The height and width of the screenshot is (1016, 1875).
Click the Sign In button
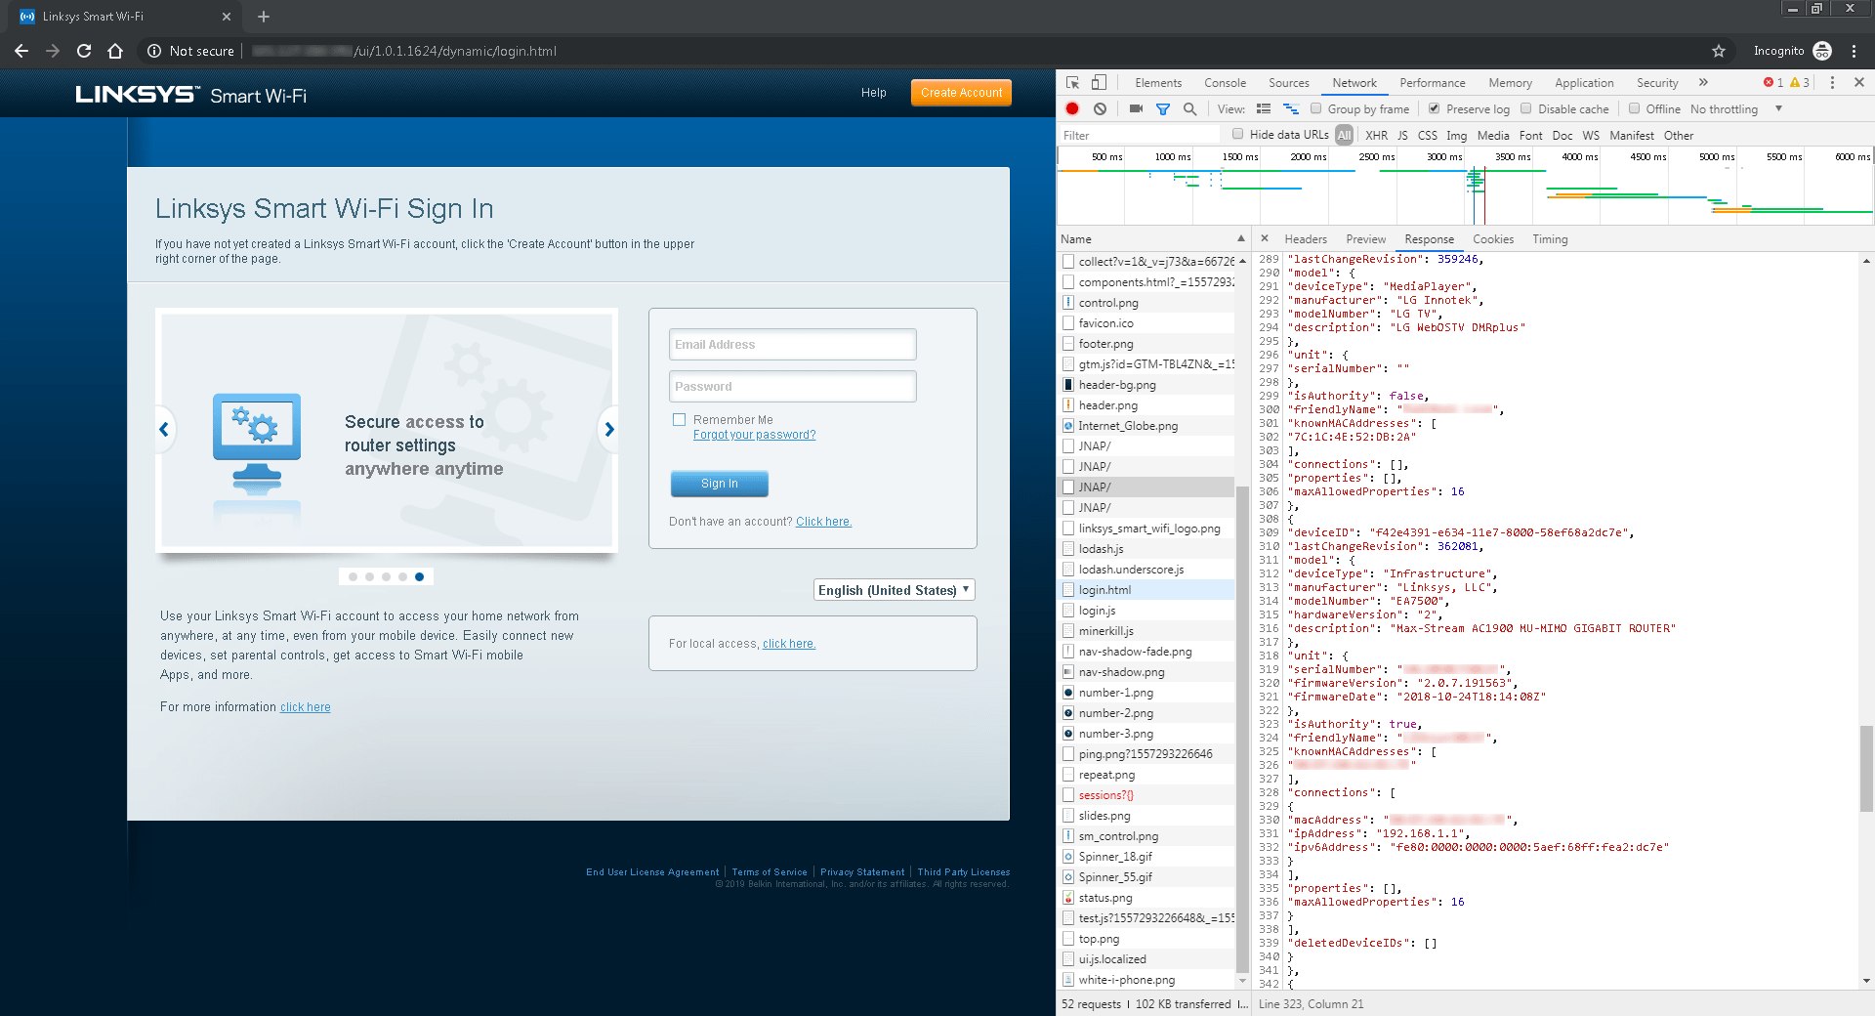[x=720, y=484]
